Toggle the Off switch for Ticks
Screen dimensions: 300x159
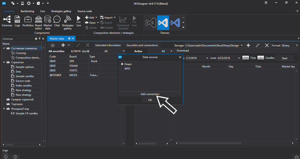coord(246,58)
